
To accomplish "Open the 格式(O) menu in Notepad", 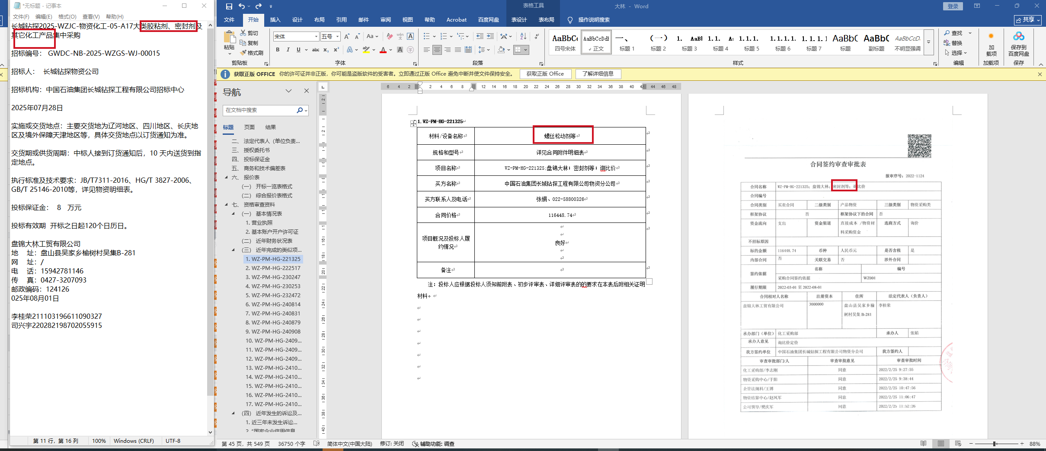I will click(x=67, y=16).
